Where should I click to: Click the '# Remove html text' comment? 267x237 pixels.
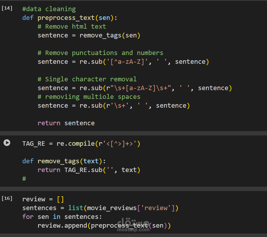(x=72, y=27)
